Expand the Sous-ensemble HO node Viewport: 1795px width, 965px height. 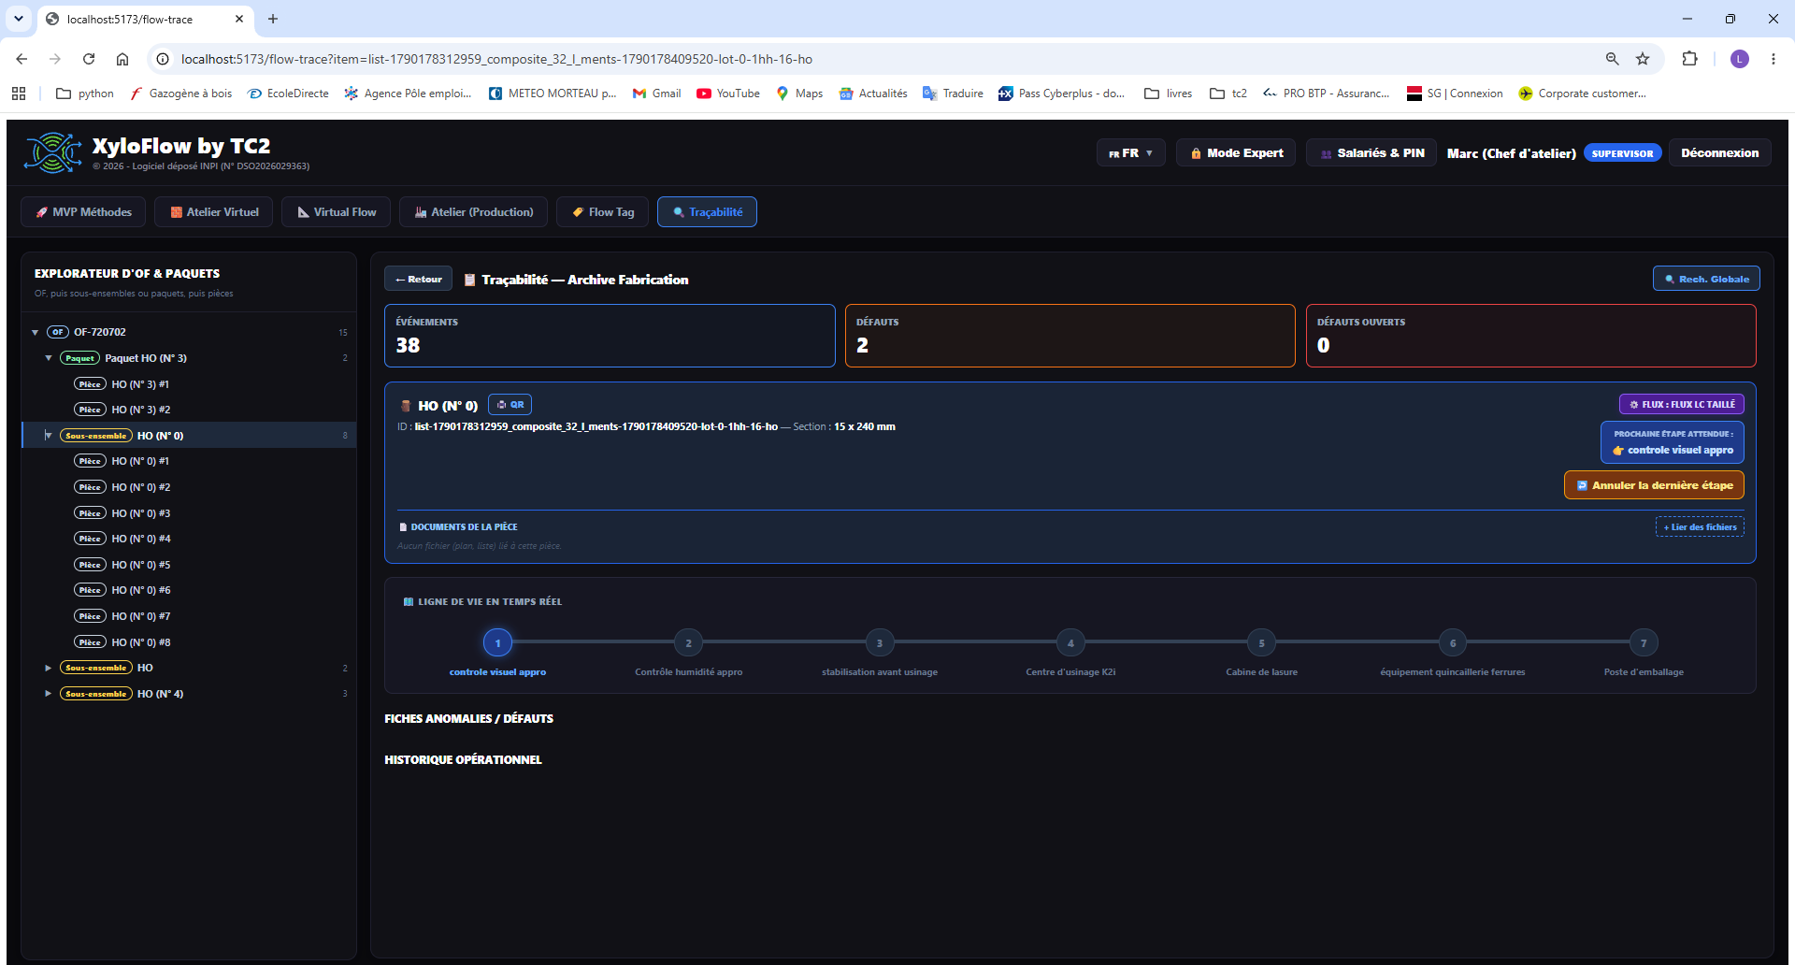49,668
